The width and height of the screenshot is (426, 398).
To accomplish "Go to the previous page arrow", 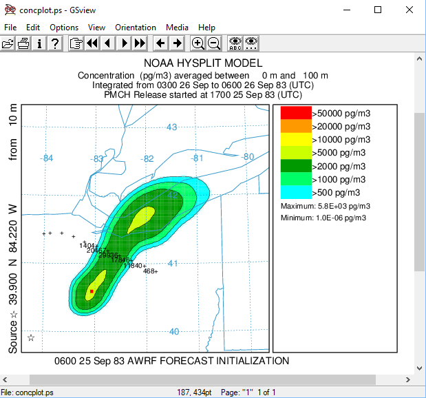I will pyautogui.click(x=107, y=43).
